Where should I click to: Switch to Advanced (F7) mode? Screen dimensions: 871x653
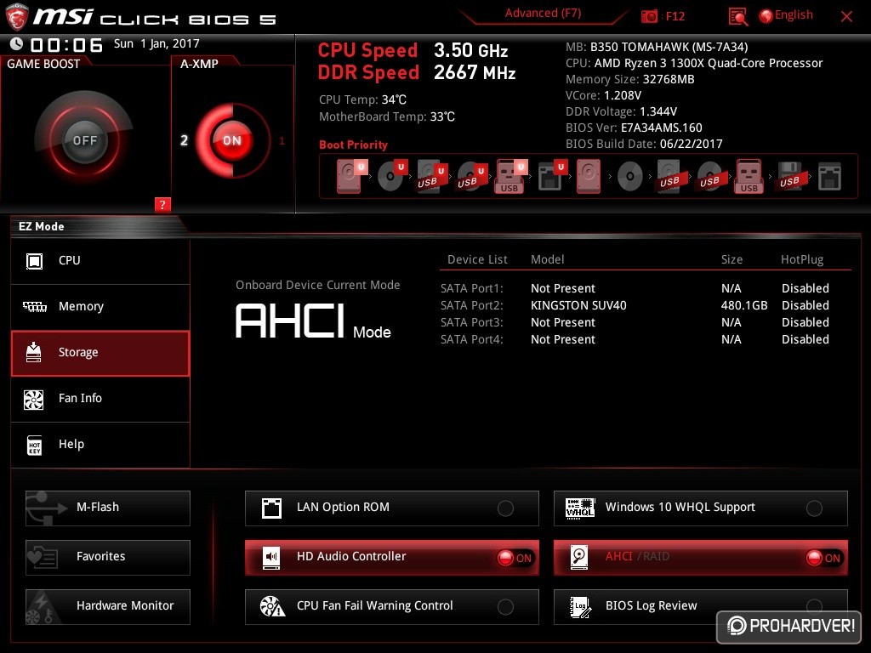click(x=543, y=13)
